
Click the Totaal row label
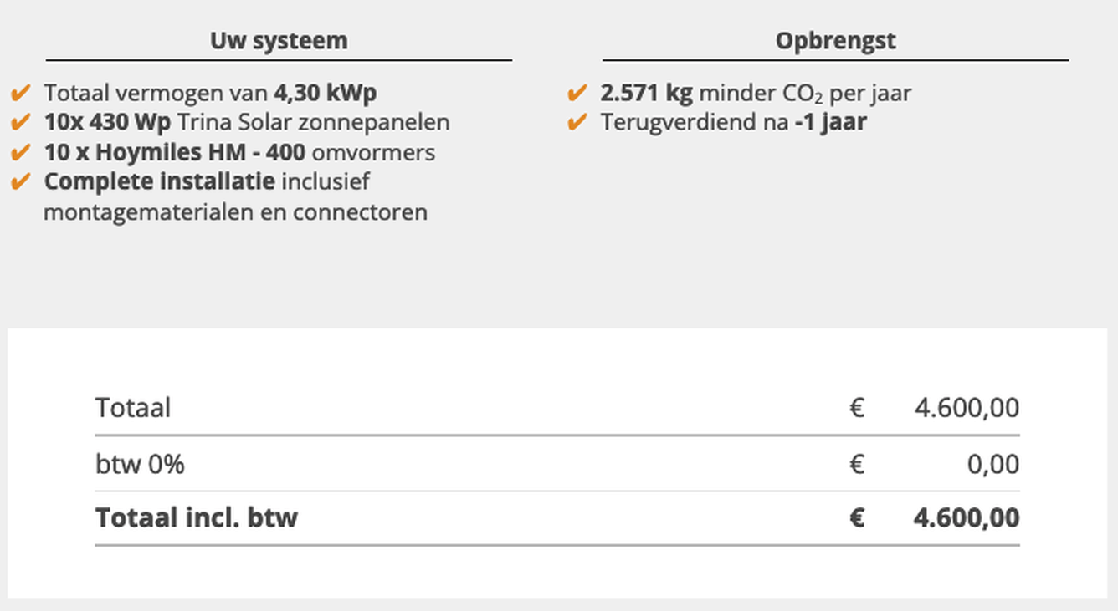coord(133,408)
